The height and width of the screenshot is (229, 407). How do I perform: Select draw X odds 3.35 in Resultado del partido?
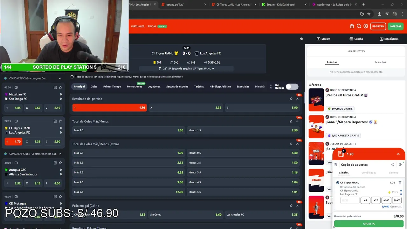186,108
